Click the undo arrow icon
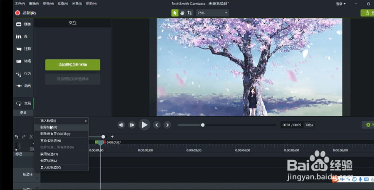Screen dimensions: 374x190 click(17, 136)
